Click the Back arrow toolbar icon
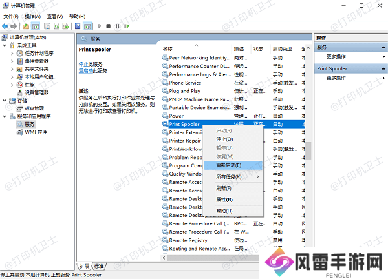The width and height of the screenshot is (388, 279). 5,26
